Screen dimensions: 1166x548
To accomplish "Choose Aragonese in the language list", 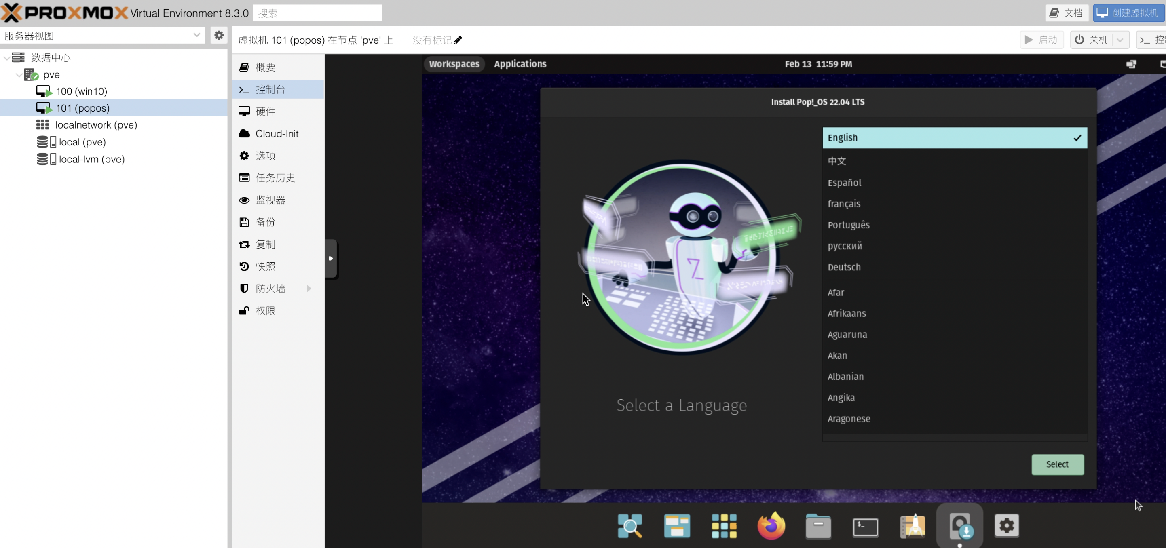I will click(x=955, y=419).
